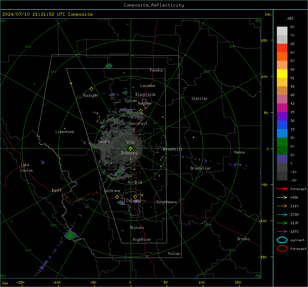Click the Brooks label
308x287 pixels.
[243, 239]
